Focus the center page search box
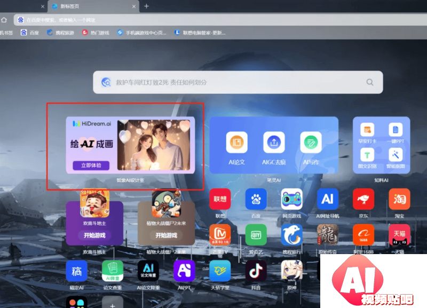427x308 pixels. tap(238, 82)
